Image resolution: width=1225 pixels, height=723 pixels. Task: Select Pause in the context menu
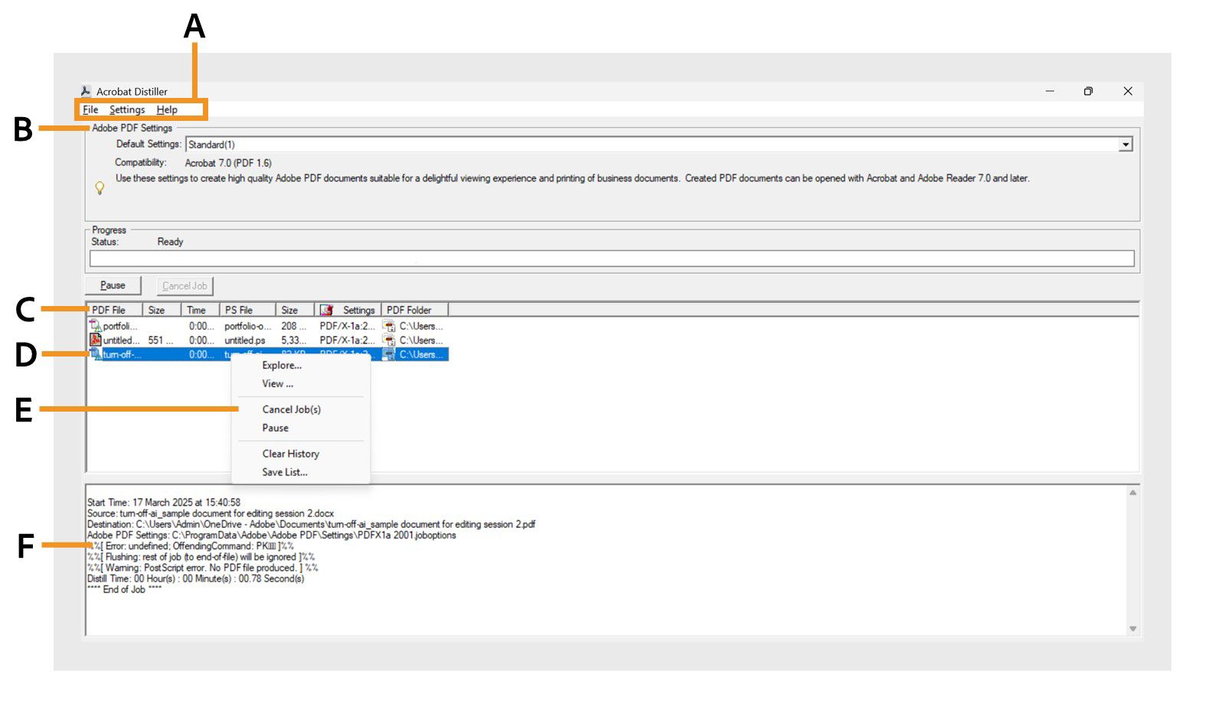click(x=275, y=428)
